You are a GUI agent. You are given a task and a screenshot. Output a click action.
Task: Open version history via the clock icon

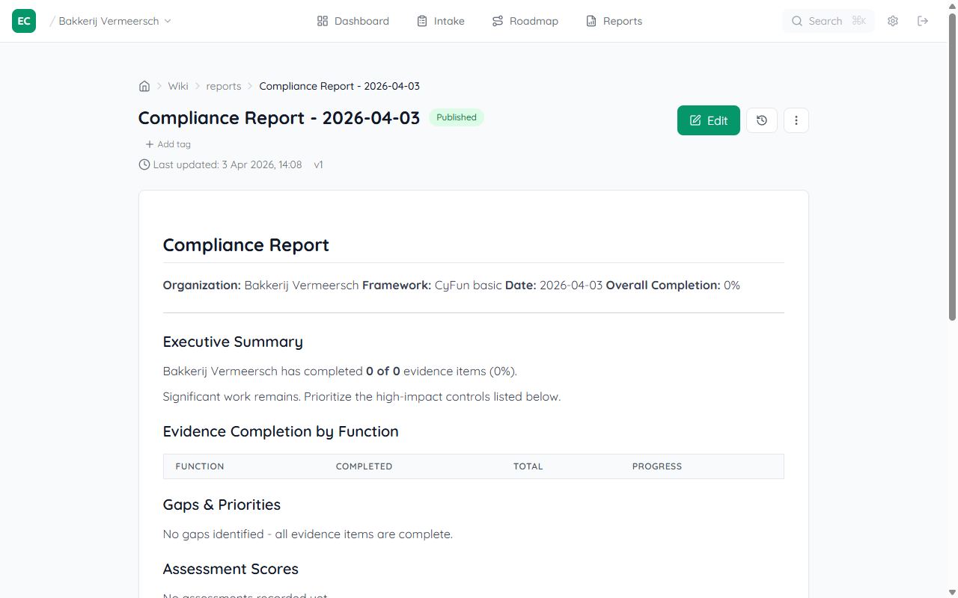point(761,120)
